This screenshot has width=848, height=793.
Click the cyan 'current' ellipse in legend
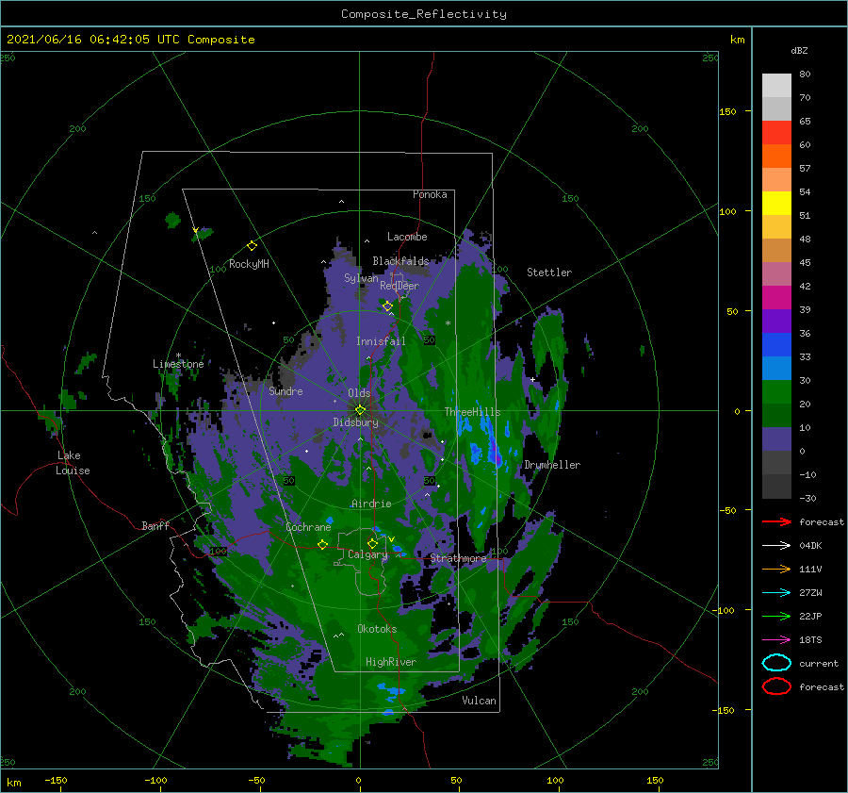776,663
